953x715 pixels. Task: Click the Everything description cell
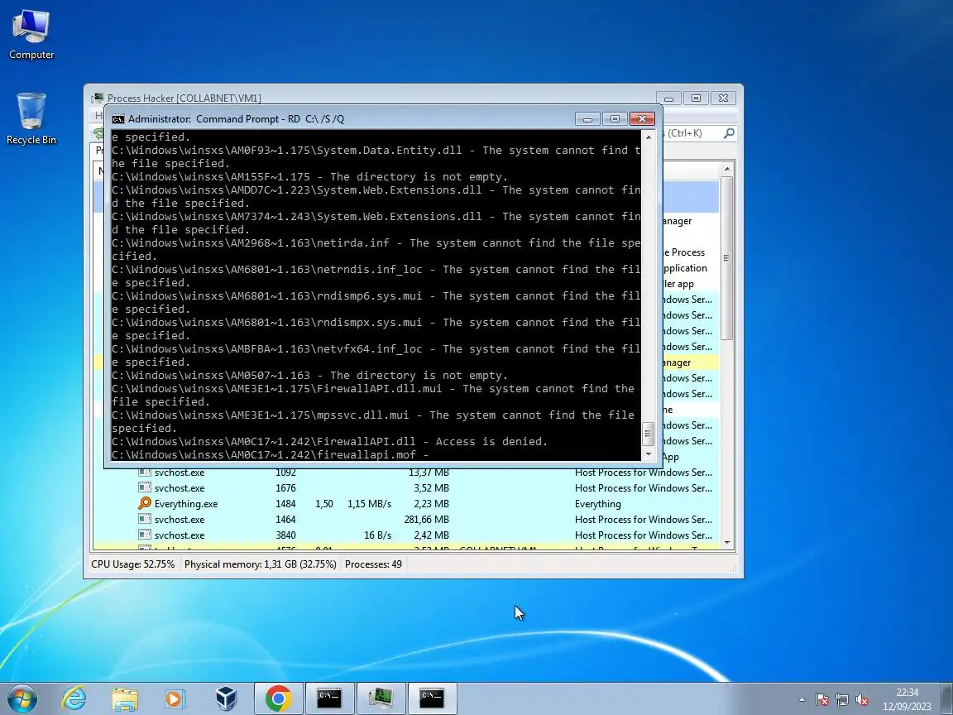pyautogui.click(x=598, y=503)
